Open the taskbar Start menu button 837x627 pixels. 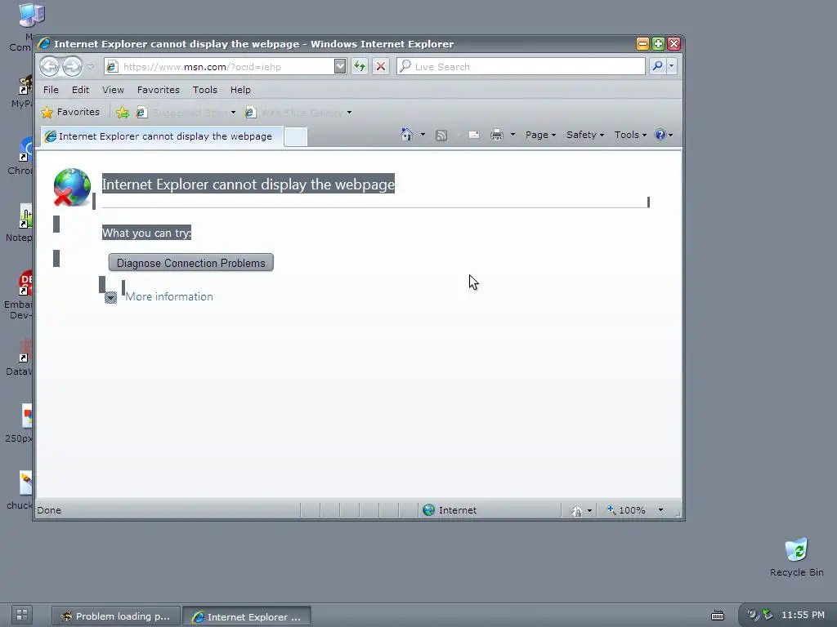click(22, 615)
